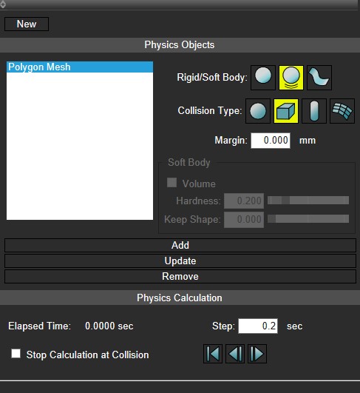Rewind physics calculation to start
This screenshot has height=393, width=360.
(213, 354)
